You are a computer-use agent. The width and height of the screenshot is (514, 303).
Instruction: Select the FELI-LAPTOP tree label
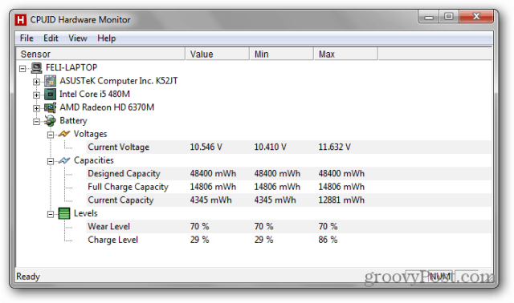click(71, 67)
